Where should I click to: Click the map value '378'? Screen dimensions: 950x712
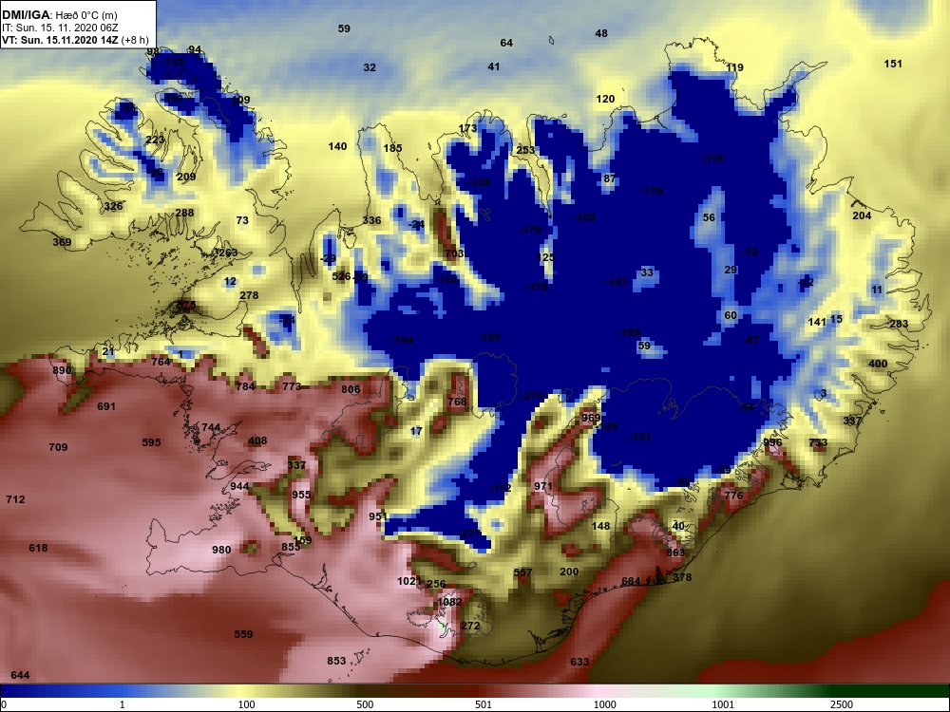tap(682, 576)
